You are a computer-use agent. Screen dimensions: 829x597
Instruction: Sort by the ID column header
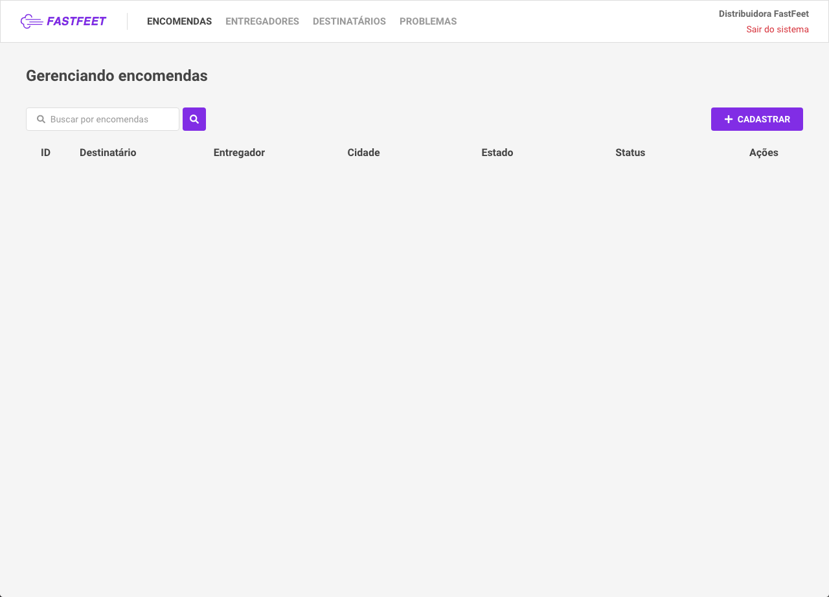point(45,152)
